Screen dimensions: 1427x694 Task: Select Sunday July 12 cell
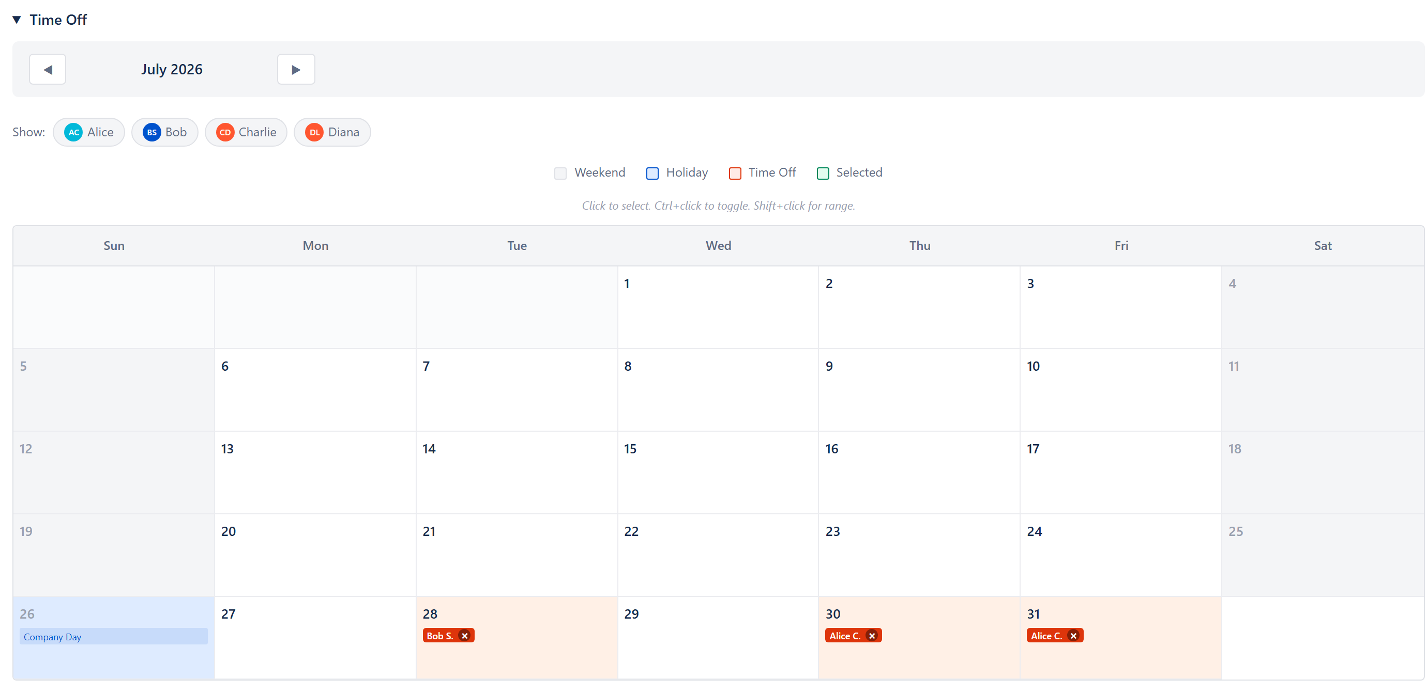(x=114, y=472)
